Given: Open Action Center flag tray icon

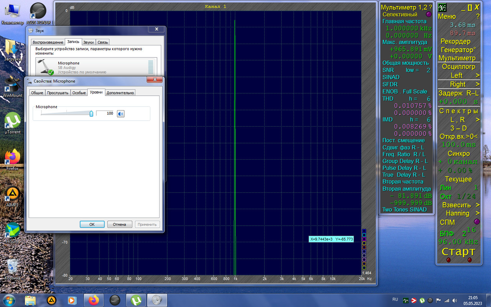Looking at the screenshot, I should tap(438, 300).
